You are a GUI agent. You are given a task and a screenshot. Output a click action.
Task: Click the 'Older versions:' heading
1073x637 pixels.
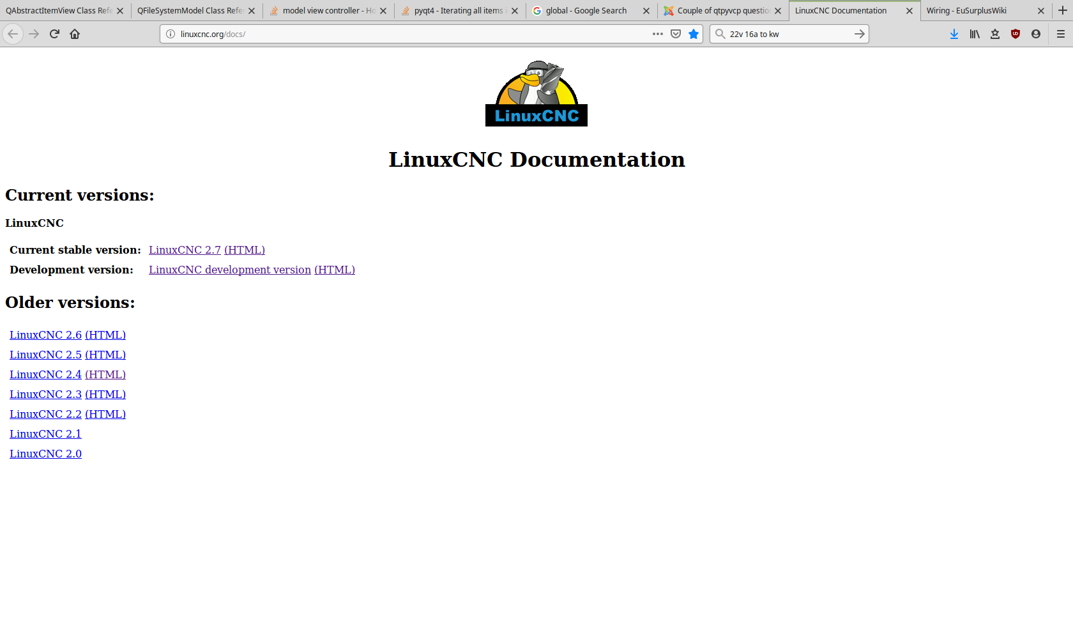click(x=70, y=302)
